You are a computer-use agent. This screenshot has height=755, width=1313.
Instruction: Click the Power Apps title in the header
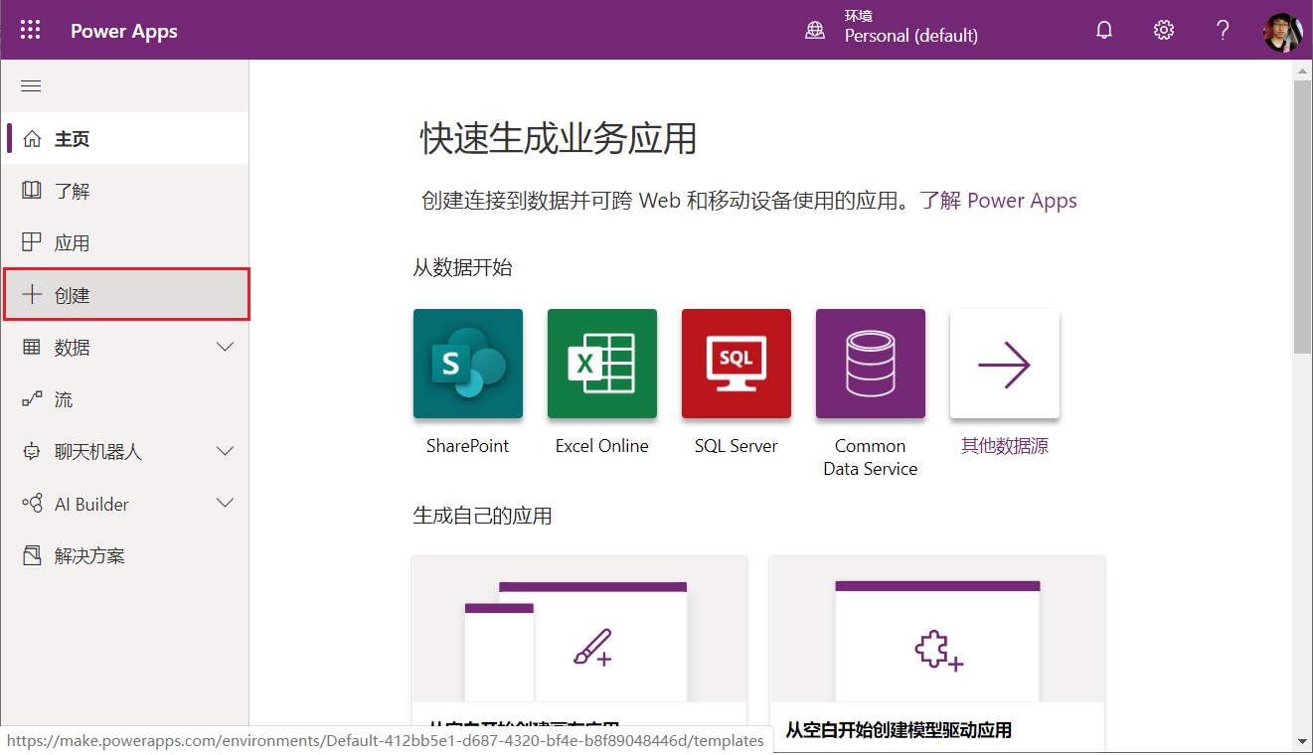click(124, 31)
